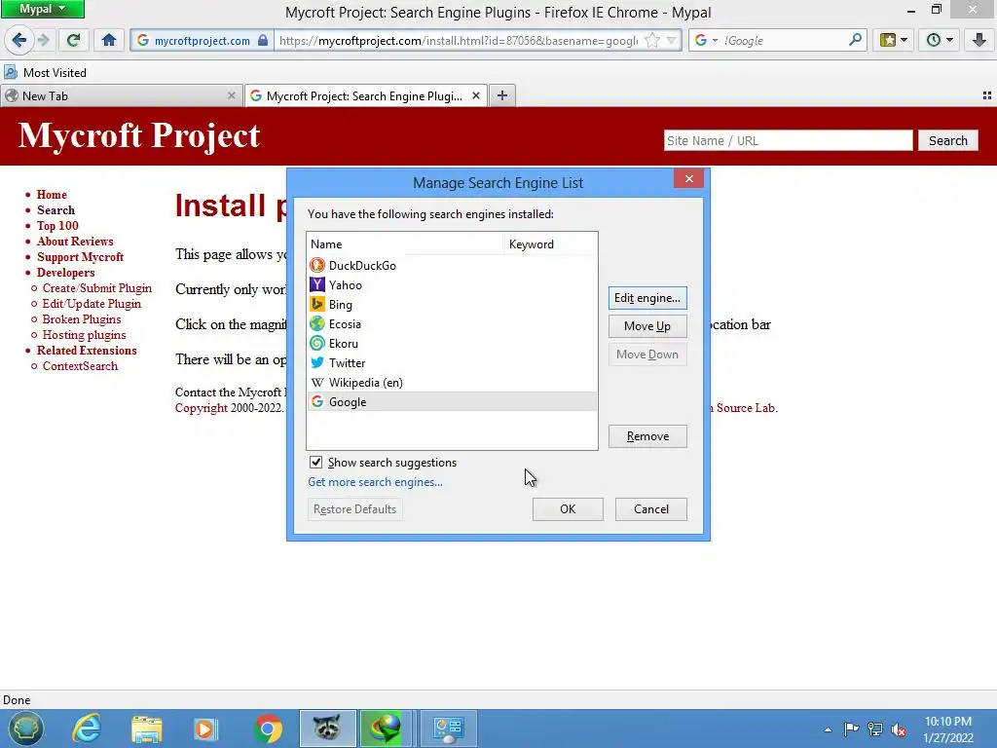Image resolution: width=997 pixels, height=748 pixels.
Task: Open the Hosting plugins link
Action: (x=84, y=335)
